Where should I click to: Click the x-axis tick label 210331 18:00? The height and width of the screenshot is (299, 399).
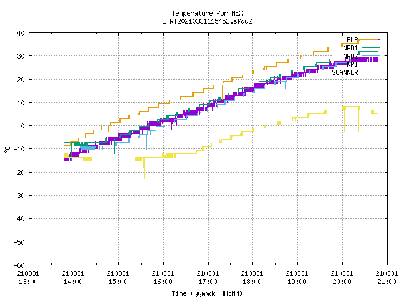tap(252, 278)
